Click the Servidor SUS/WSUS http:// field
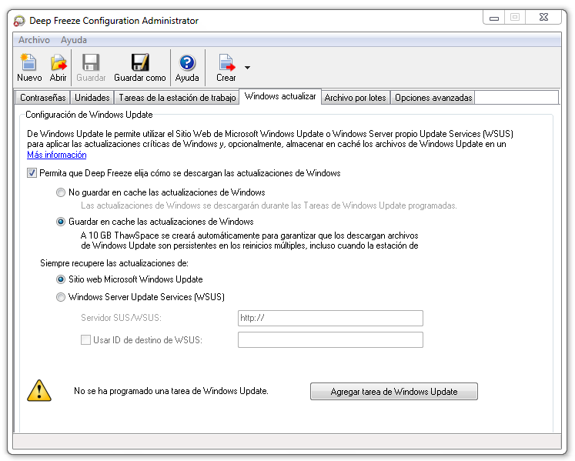The height and width of the screenshot is (461, 575). coord(330,318)
